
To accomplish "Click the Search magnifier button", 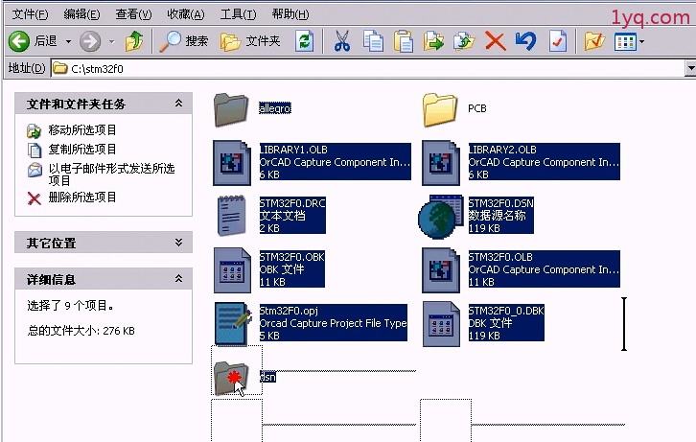I will pyautogui.click(x=183, y=41).
